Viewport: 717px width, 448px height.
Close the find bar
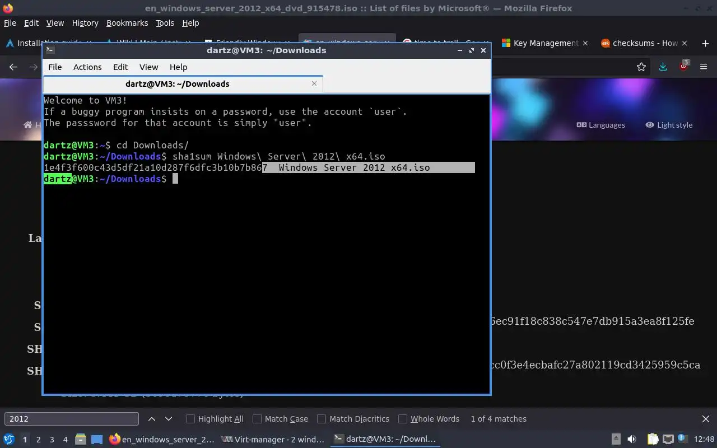[x=706, y=419]
